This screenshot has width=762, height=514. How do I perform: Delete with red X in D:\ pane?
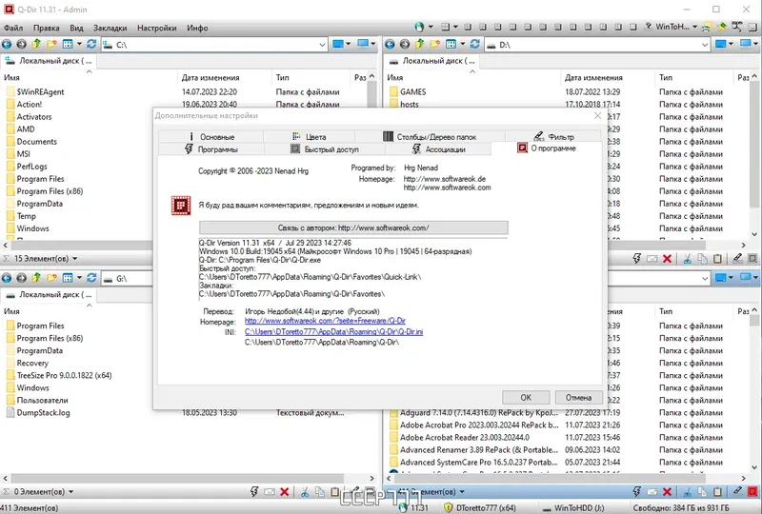tap(668, 259)
